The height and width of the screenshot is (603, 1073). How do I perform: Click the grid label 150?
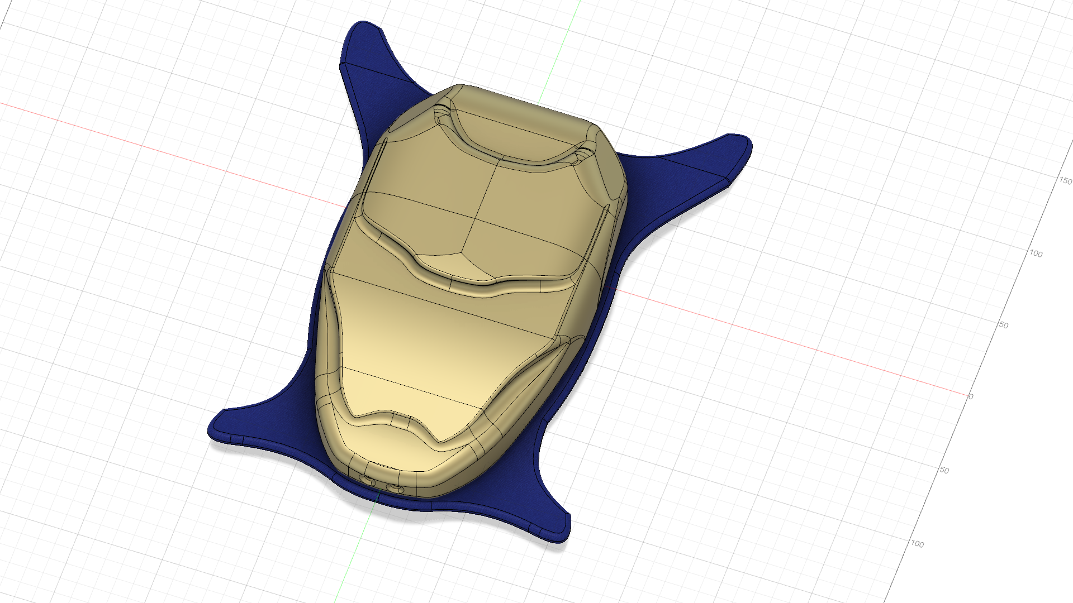pyautogui.click(x=1066, y=180)
